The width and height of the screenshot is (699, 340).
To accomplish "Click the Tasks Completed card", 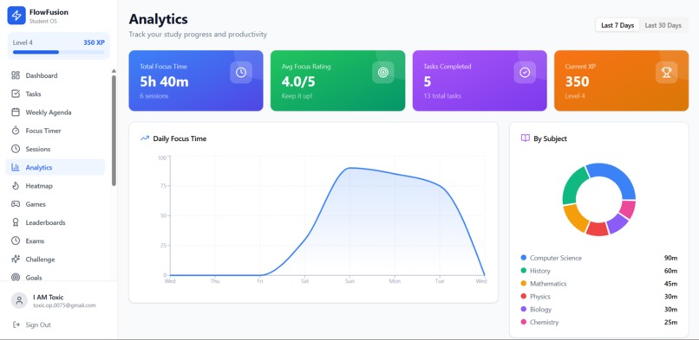I will point(480,80).
